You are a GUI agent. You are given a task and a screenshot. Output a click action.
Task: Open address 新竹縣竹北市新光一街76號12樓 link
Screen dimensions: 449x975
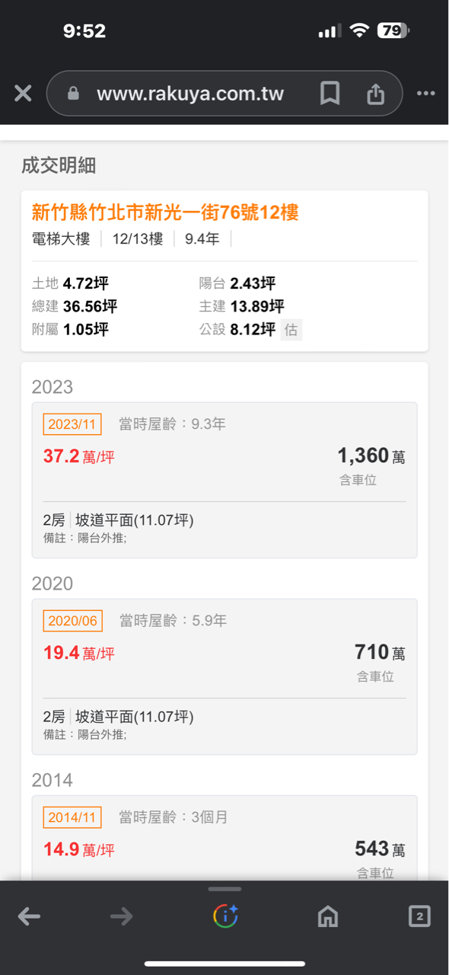(x=165, y=212)
